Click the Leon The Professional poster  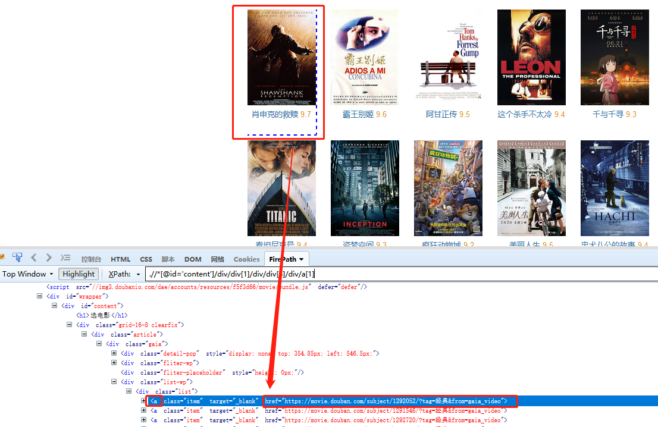point(531,58)
